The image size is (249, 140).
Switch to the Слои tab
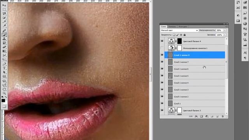[163, 26]
